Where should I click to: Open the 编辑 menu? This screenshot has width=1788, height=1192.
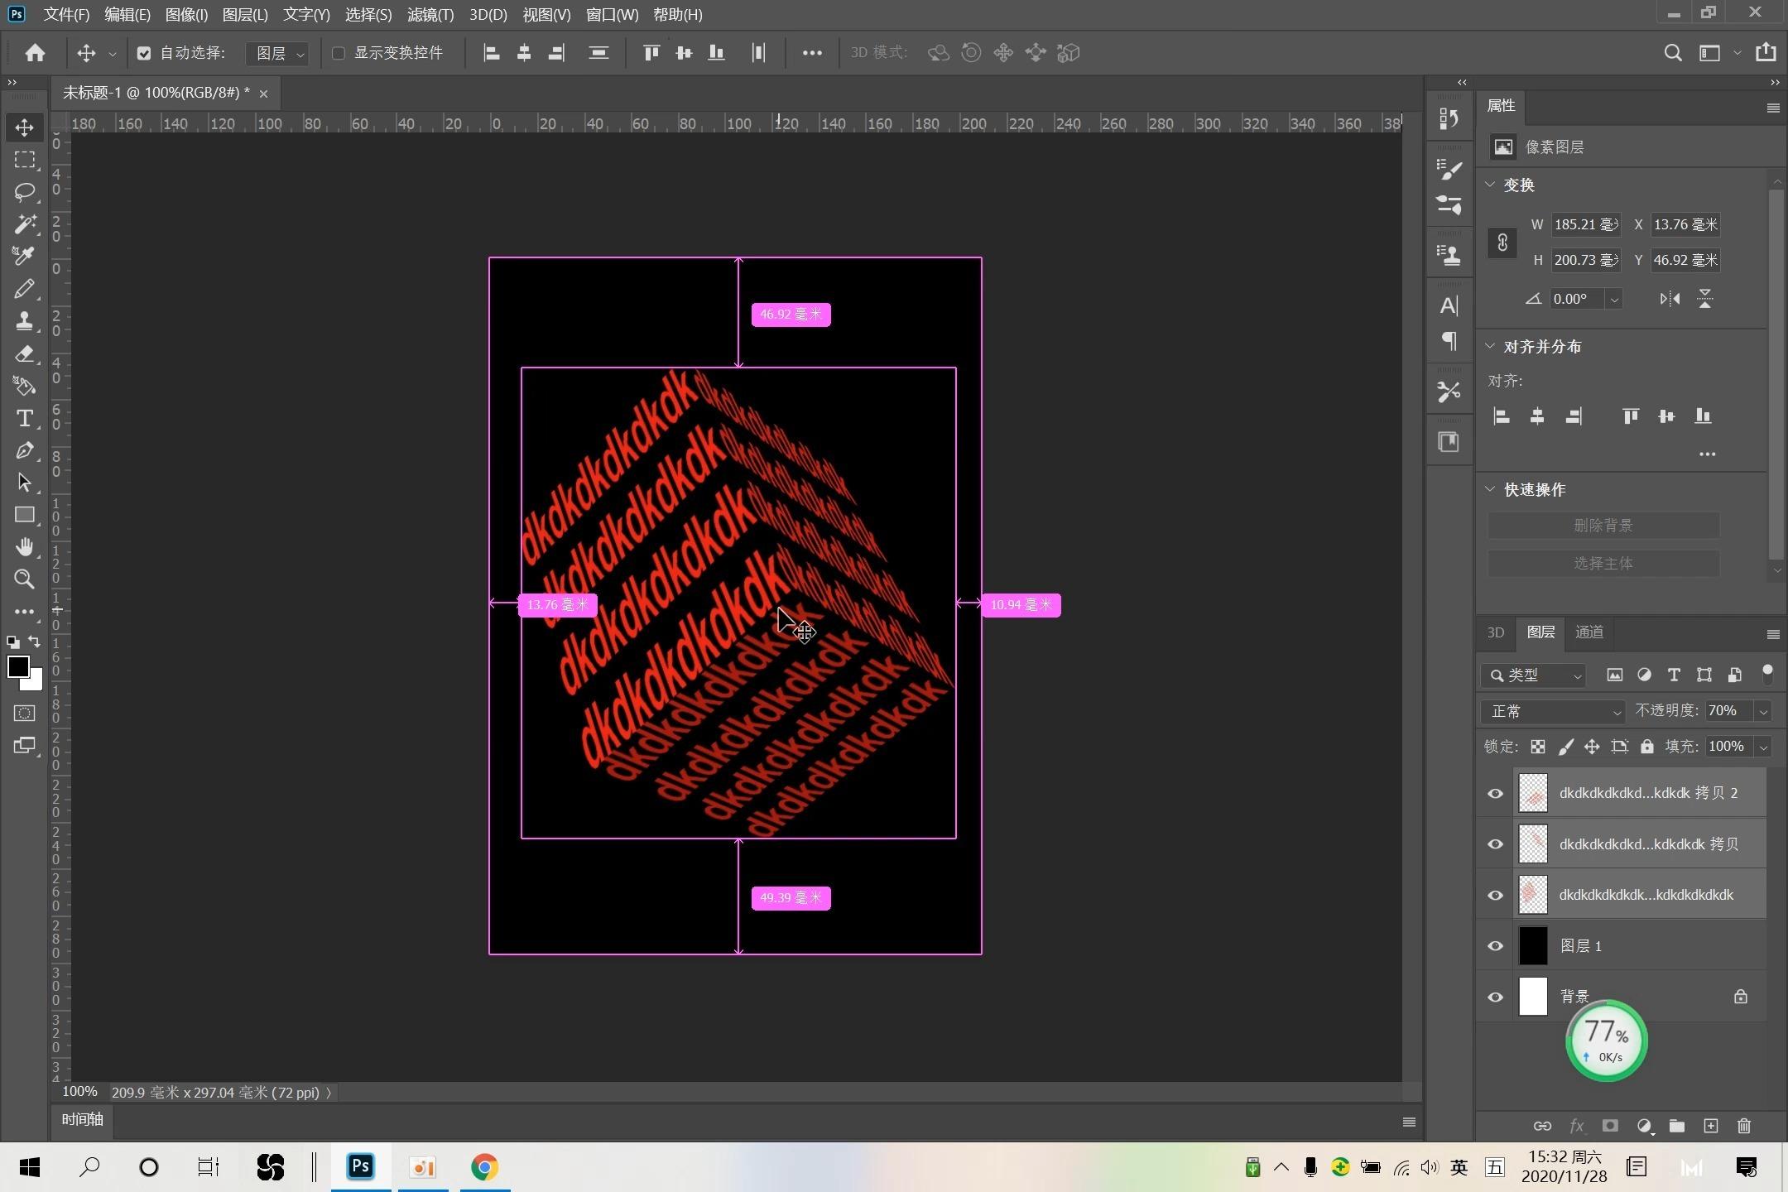tap(127, 15)
